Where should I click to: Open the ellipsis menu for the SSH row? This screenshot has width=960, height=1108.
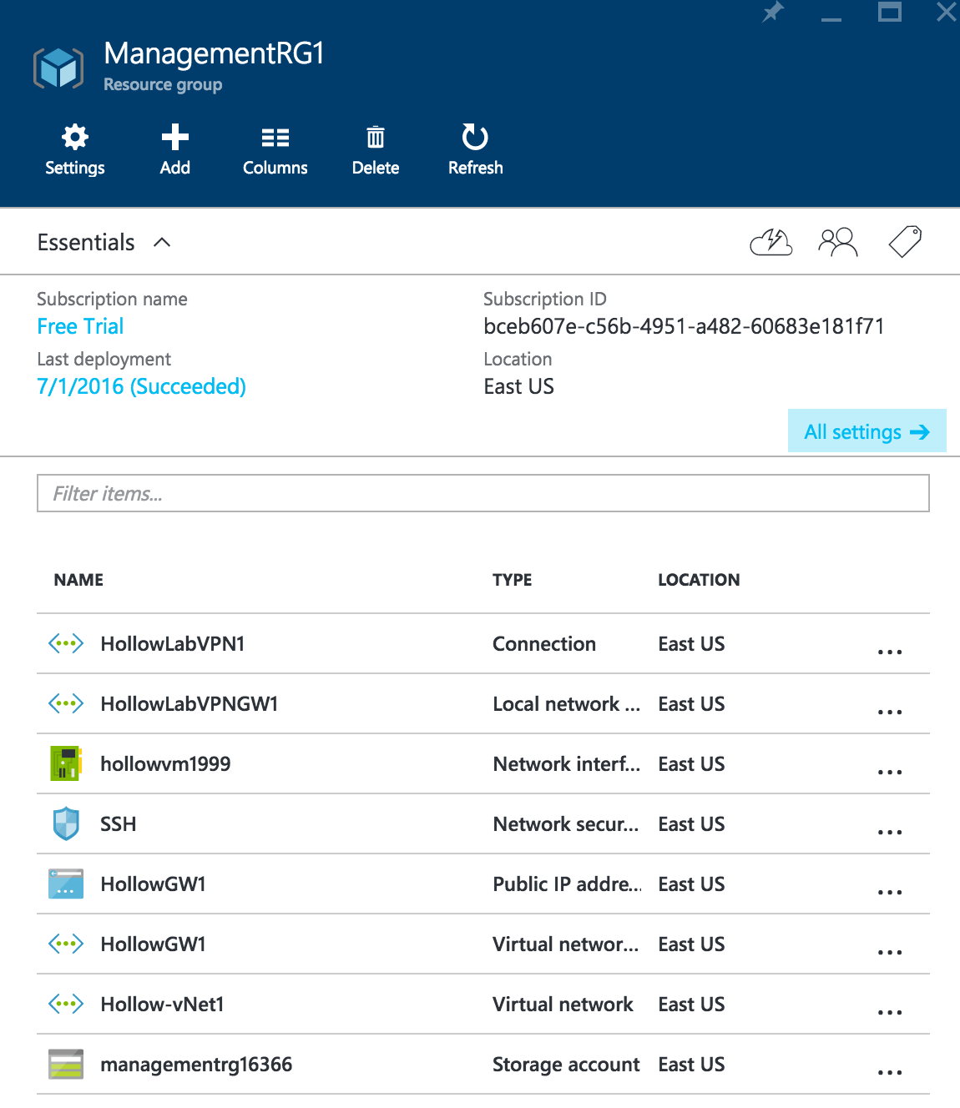(890, 832)
